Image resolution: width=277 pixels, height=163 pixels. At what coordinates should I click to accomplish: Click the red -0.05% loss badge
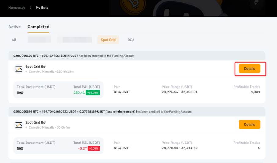coord(93,148)
